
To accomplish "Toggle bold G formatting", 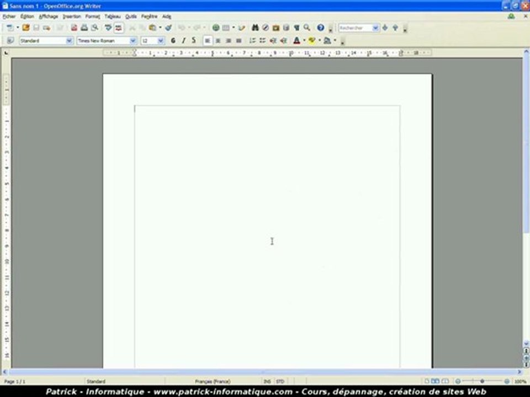I will [x=173, y=41].
